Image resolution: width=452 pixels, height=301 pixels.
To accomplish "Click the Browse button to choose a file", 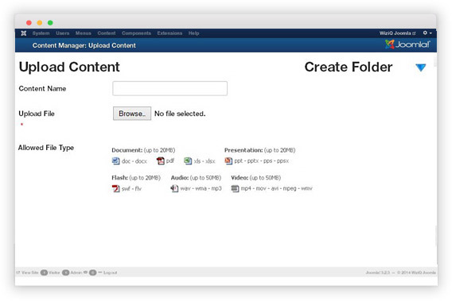I will tap(132, 114).
